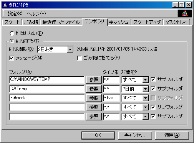Click 参照 button for E:¥work row
The image size is (194, 143).
tap(94, 98)
